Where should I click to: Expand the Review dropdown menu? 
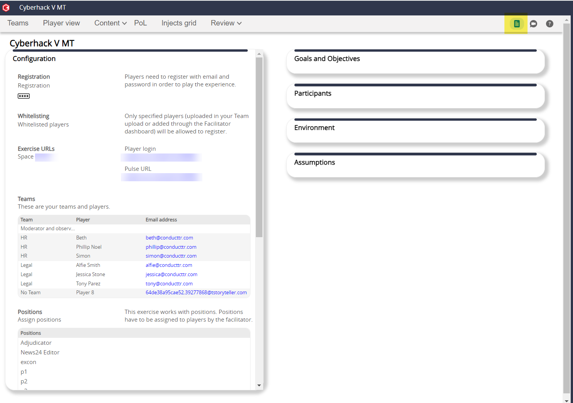pos(226,23)
